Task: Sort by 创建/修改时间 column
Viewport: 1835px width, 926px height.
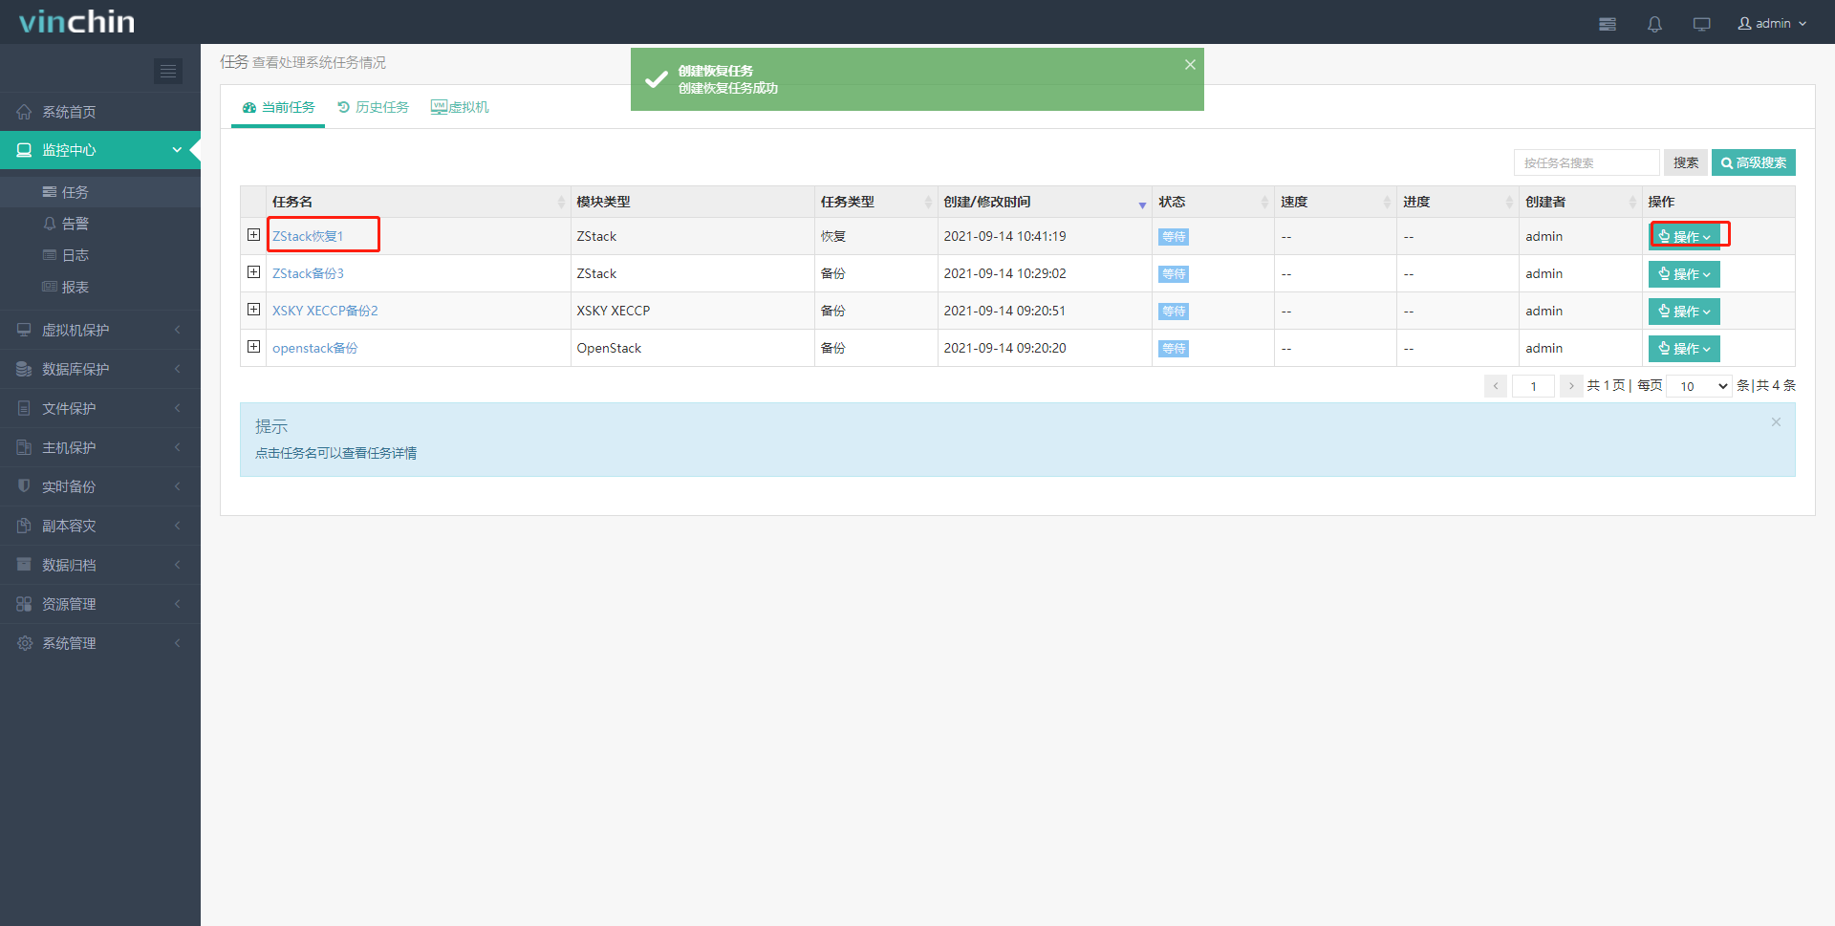Action: pyautogui.click(x=1045, y=202)
